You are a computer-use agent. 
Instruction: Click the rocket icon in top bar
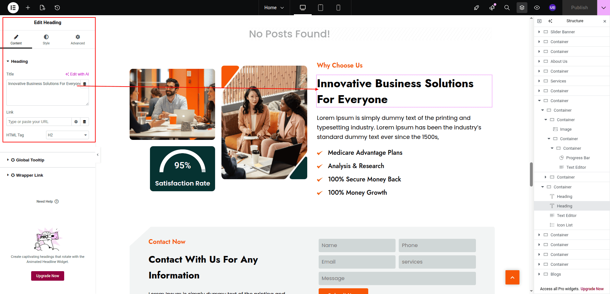pyautogui.click(x=477, y=8)
